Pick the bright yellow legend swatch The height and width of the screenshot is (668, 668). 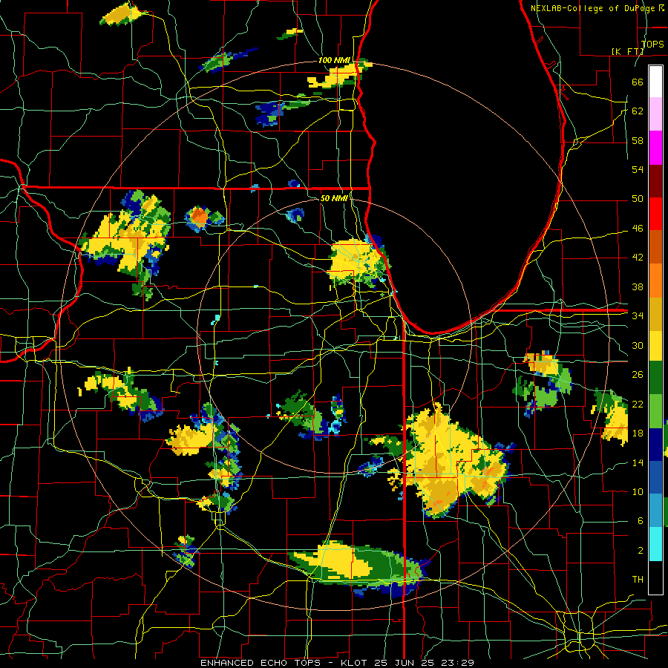(x=655, y=345)
